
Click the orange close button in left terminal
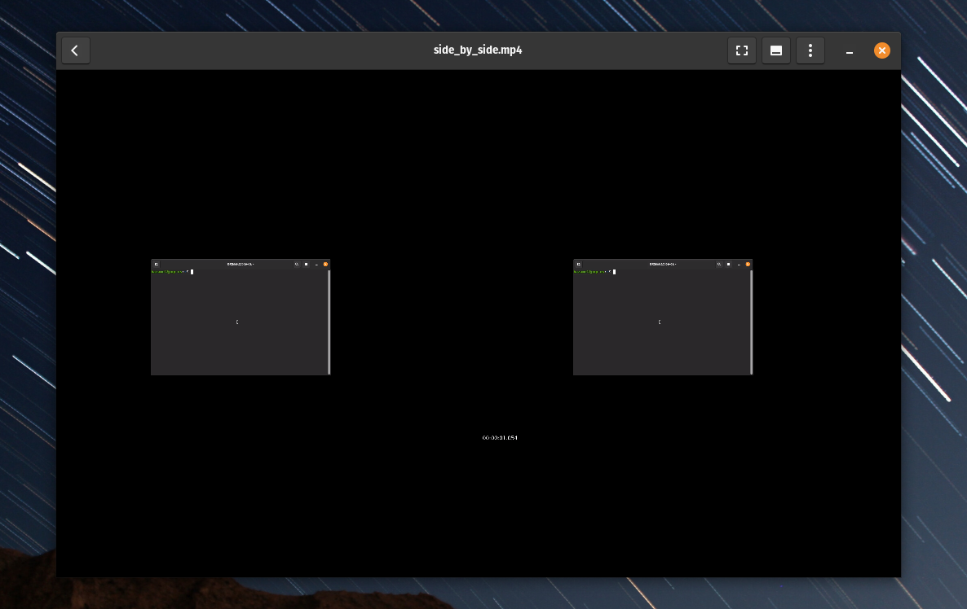pos(325,264)
